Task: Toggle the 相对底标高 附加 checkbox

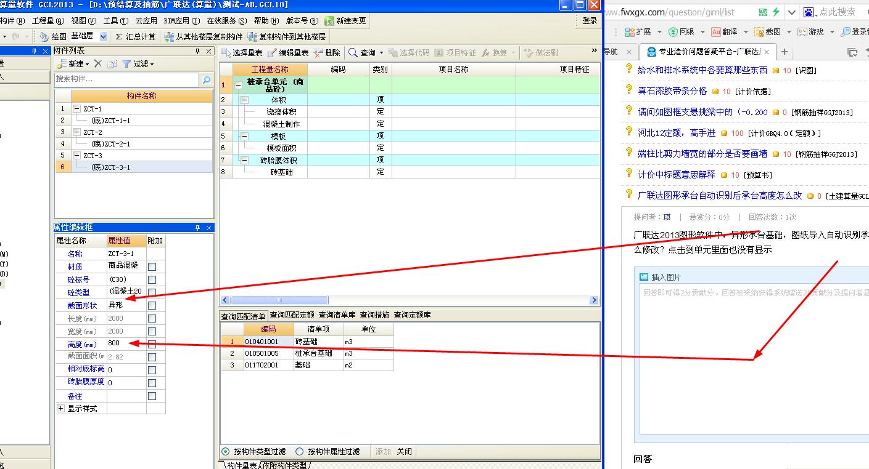Action: tap(152, 370)
